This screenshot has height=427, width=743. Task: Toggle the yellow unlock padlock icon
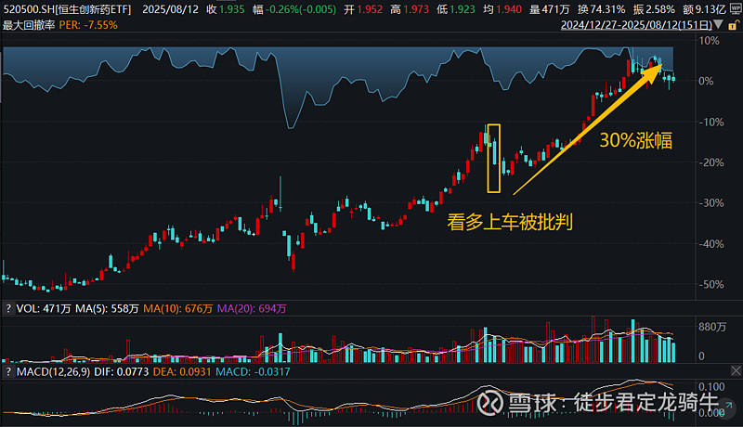coord(735,25)
